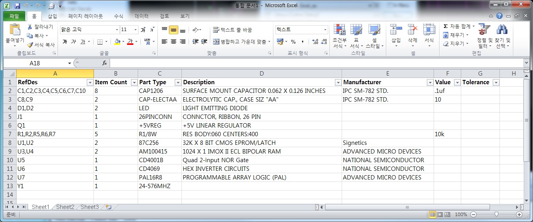Switch to the Sheet2 worksheet tab

65,207
